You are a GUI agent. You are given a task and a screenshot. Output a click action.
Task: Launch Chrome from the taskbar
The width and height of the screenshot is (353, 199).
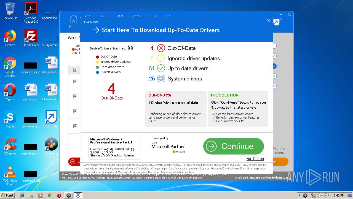pyautogui.click(x=50, y=195)
